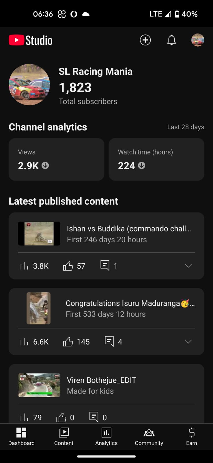Go to the Community tab

[x=149, y=436]
